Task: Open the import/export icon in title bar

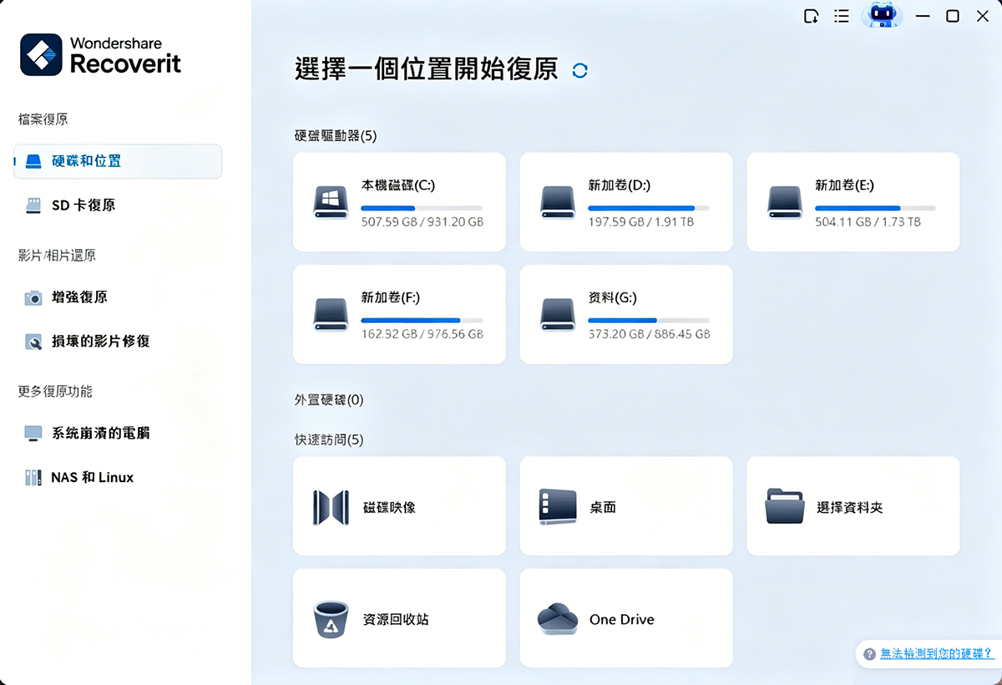Action: (x=811, y=16)
